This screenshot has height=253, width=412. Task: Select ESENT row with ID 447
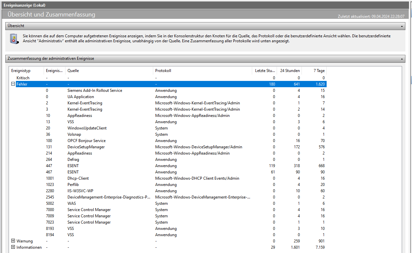tap(168, 166)
